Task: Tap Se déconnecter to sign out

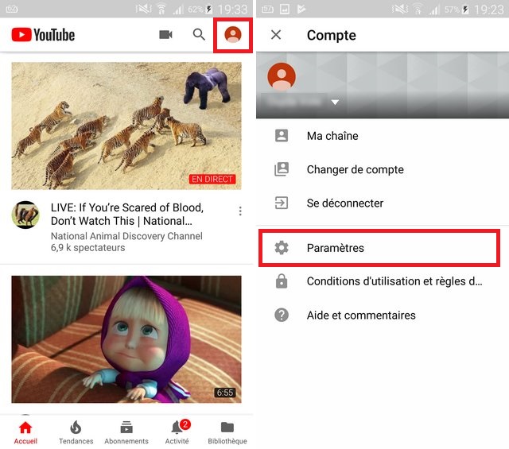Action: (x=345, y=203)
